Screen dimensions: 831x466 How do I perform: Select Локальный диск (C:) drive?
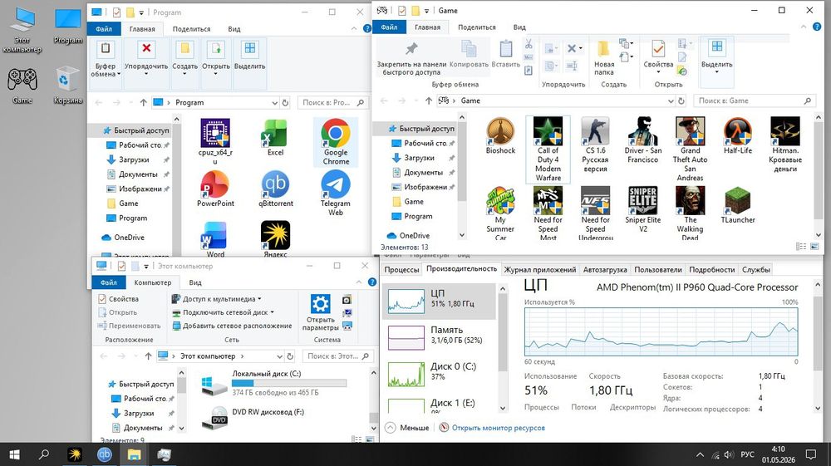pyautogui.click(x=274, y=383)
